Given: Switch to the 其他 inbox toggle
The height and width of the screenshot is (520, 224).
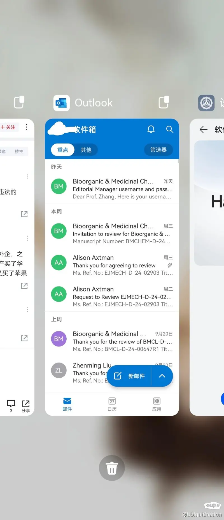Looking at the screenshot, I should [86, 150].
